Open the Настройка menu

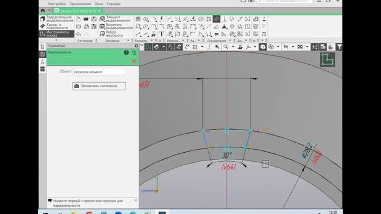(57, 4)
